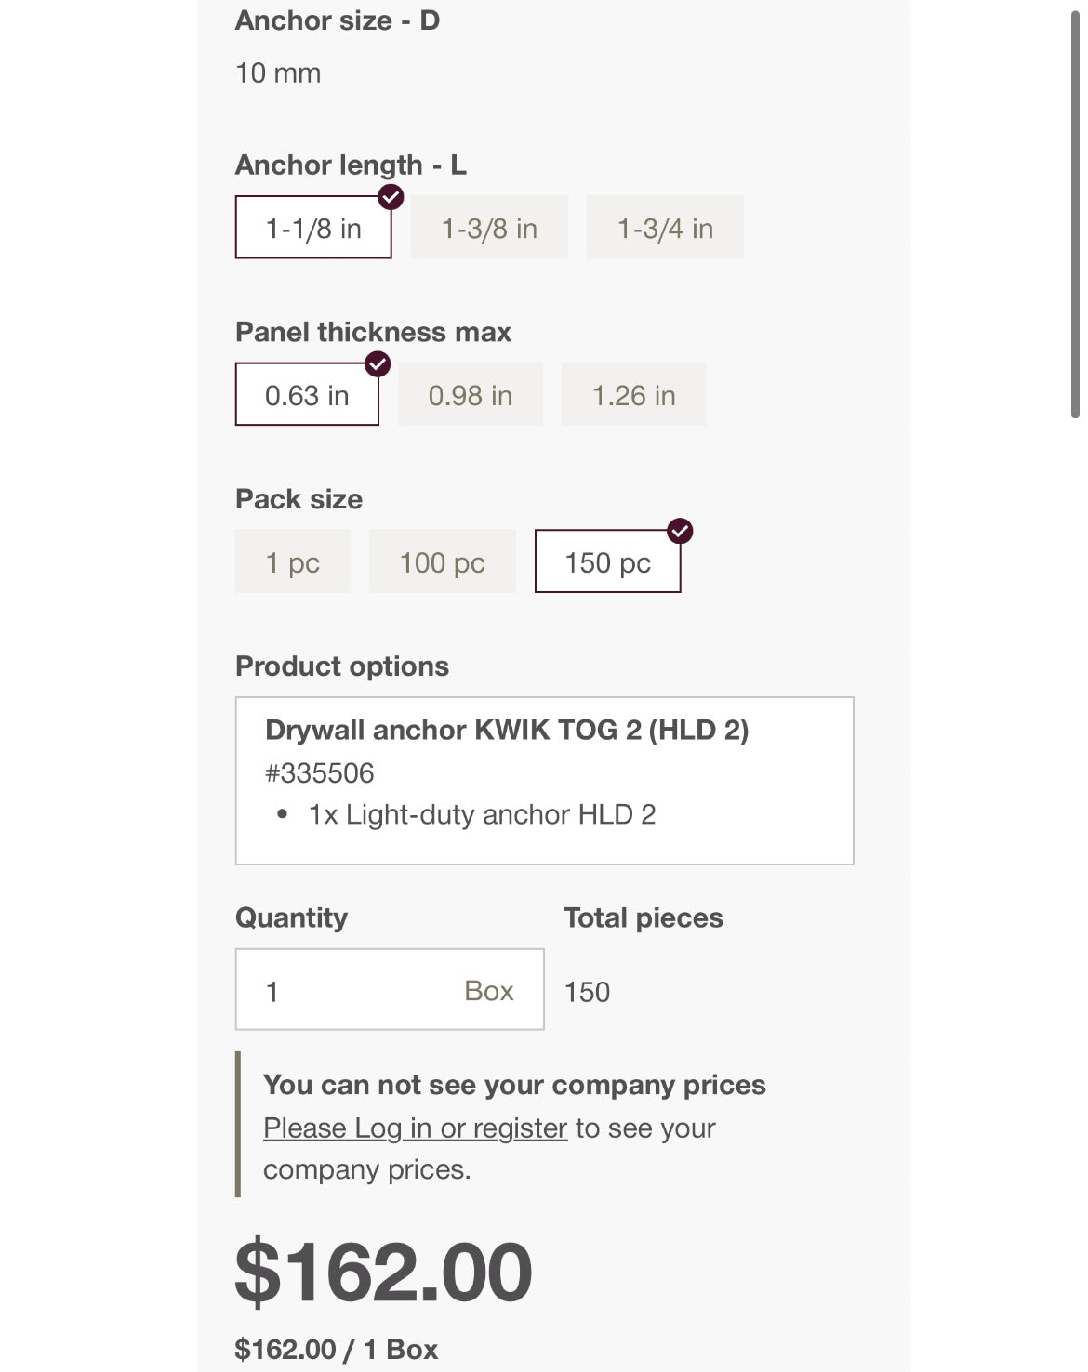This screenshot has width=1088, height=1372.
Task: Click the selected 150 pc pack size
Action: tap(607, 561)
